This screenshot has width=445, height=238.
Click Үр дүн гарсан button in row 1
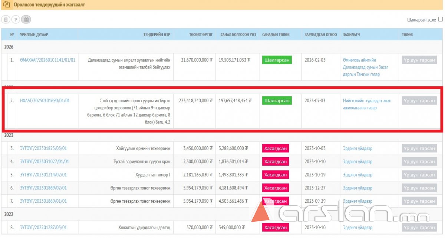(419, 60)
